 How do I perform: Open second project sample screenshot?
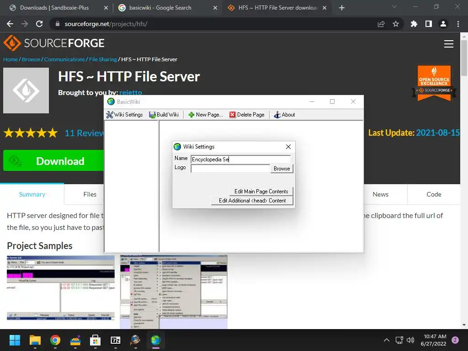[174, 292]
